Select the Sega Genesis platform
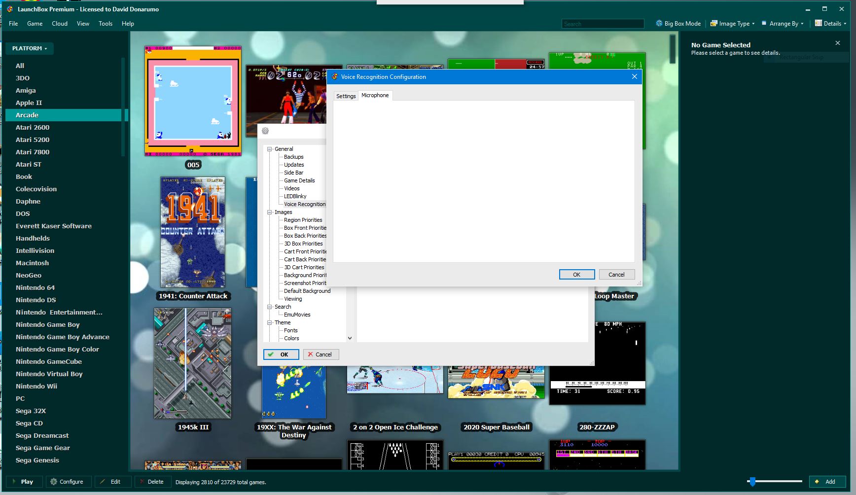This screenshot has height=495, width=856. pos(37,460)
